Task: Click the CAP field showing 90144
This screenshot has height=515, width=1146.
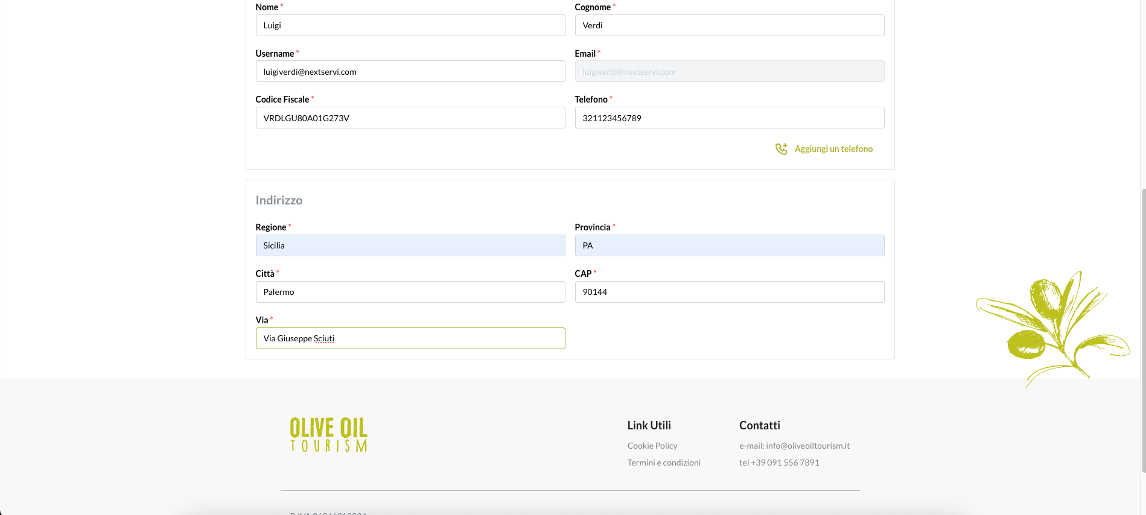Action: pyautogui.click(x=729, y=292)
